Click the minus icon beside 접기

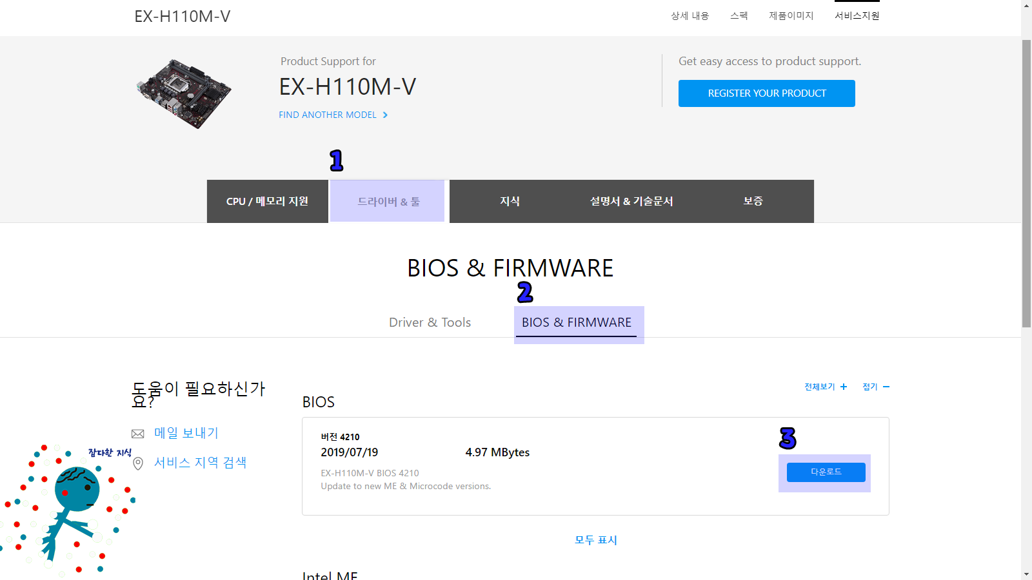tap(886, 387)
